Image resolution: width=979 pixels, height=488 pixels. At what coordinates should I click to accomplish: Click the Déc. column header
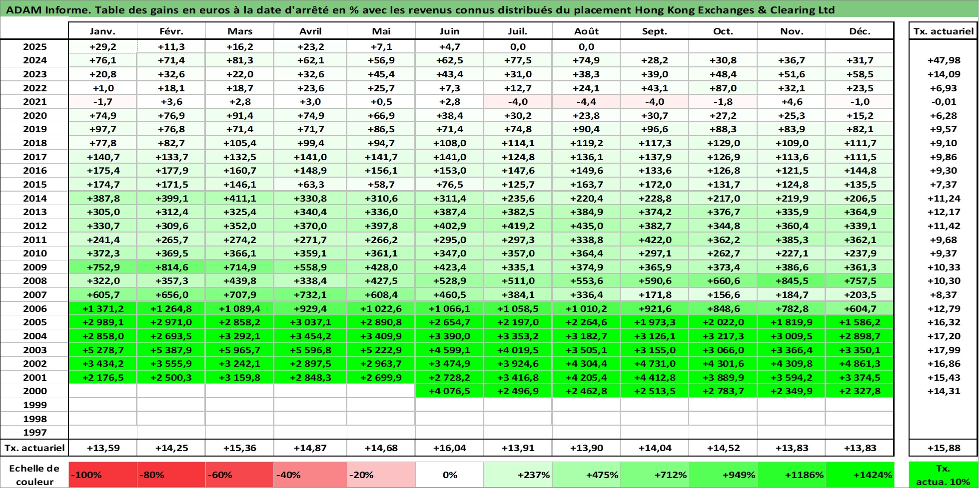860,31
